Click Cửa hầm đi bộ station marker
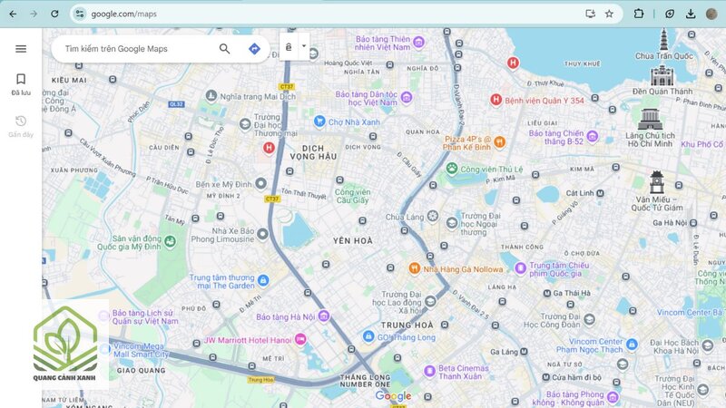The image size is (726, 408). 546,377
